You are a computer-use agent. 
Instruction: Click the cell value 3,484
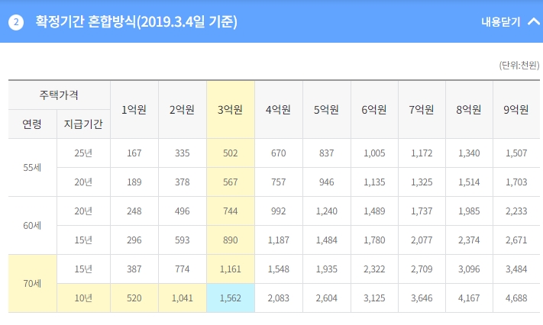pyautogui.click(x=516, y=269)
